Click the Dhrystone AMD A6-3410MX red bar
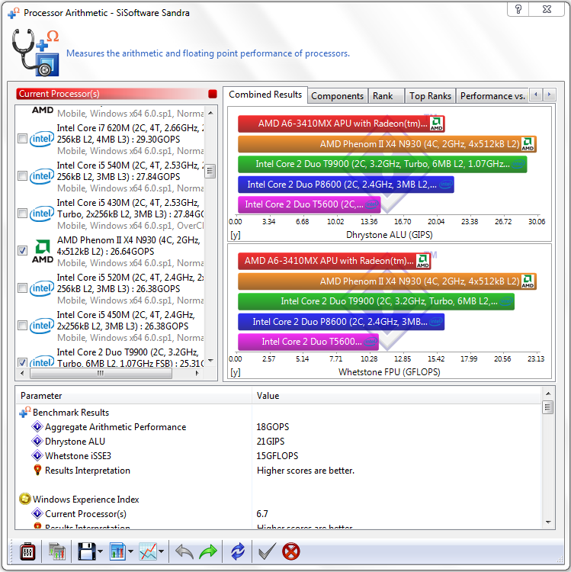Screen dimensions: 571x572 (x=342, y=124)
